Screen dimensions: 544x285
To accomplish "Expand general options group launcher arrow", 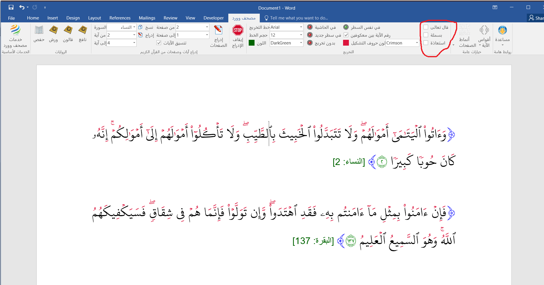I will point(453,45).
